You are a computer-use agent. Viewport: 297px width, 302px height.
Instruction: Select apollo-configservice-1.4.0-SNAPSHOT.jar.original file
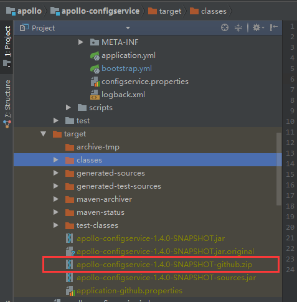click(x=165, y=252)
